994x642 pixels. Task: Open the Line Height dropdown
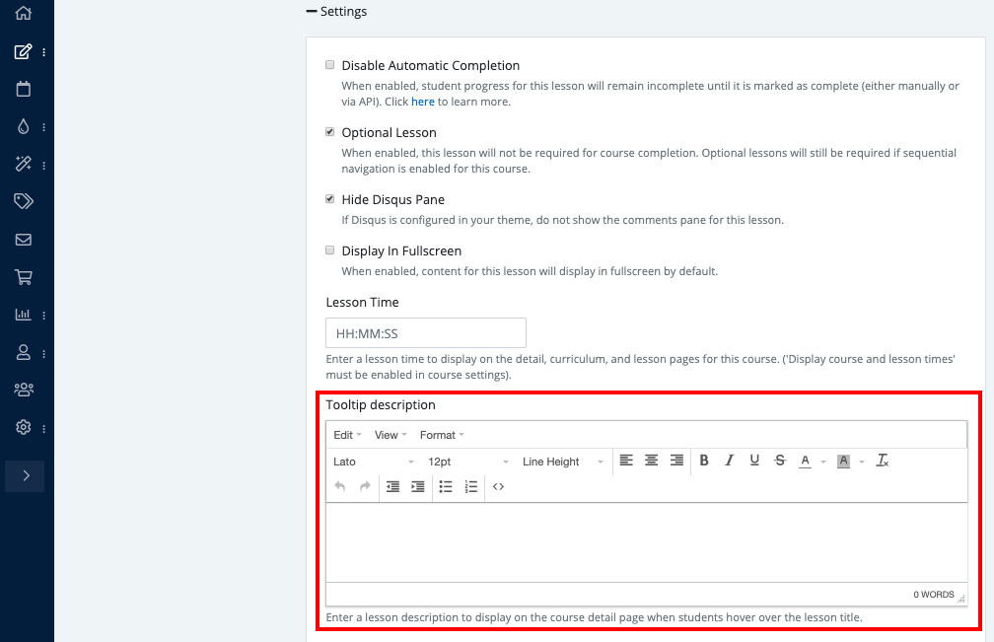coord(562,462)
